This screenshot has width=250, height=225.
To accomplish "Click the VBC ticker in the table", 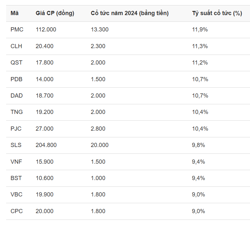I will coord(16,195).
